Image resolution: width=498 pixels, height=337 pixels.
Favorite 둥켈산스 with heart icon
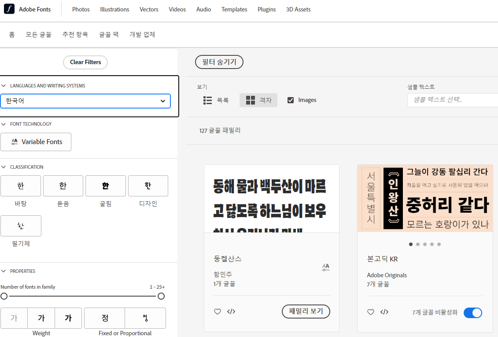(x=218, y=312)
